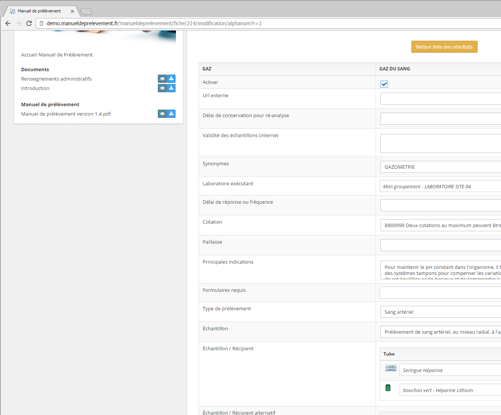501x415 pixels.
Task: Preview Manuel de prélèvement version 1.4.pdf eye icon
Action: (162, 114)
